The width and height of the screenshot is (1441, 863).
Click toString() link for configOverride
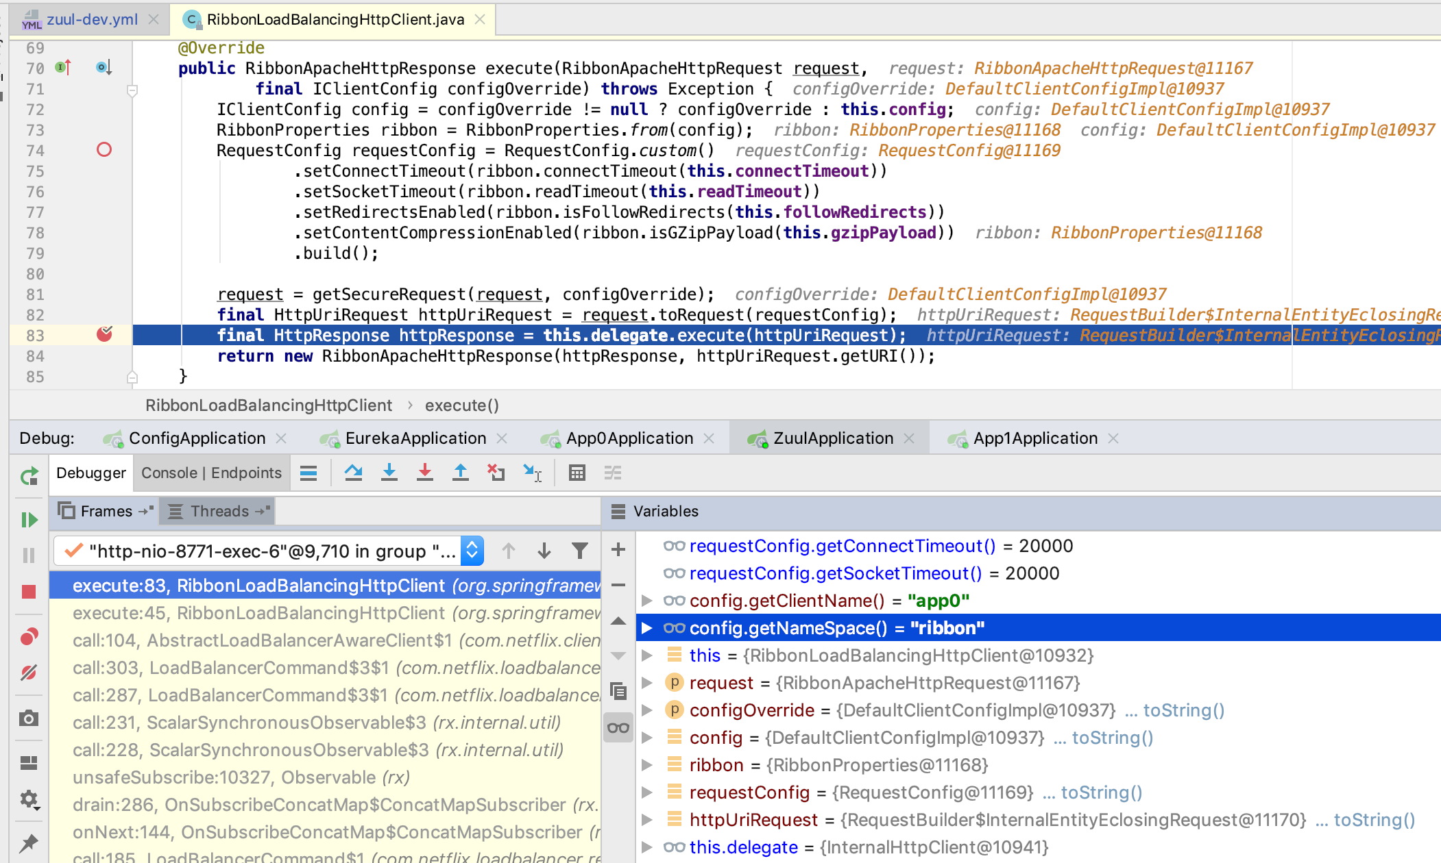point(1184,710)
